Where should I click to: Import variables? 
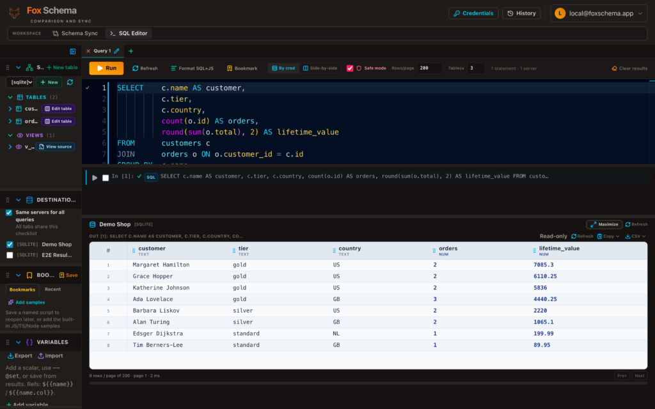[x=50, y=356]
